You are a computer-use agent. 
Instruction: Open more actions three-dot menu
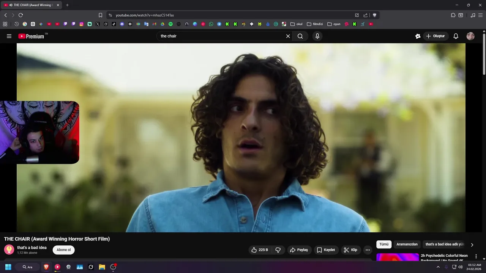(368, 250)
